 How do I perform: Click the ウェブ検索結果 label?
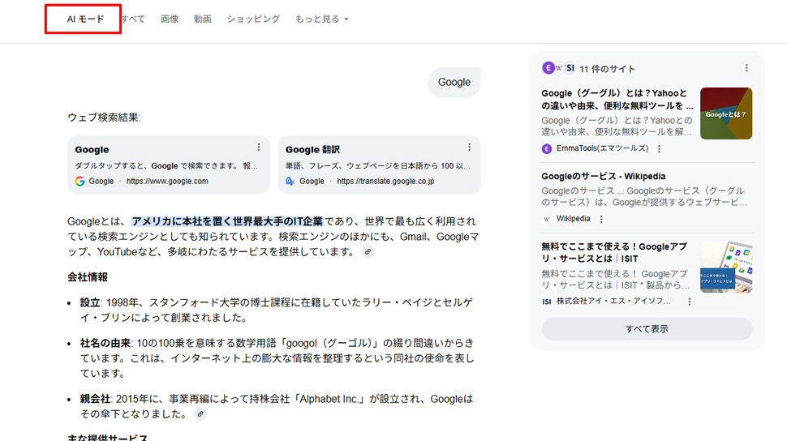tap(104, 118)
